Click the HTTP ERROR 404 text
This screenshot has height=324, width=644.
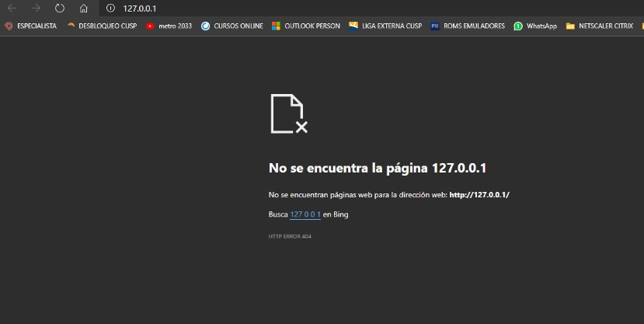pos(290,236)
